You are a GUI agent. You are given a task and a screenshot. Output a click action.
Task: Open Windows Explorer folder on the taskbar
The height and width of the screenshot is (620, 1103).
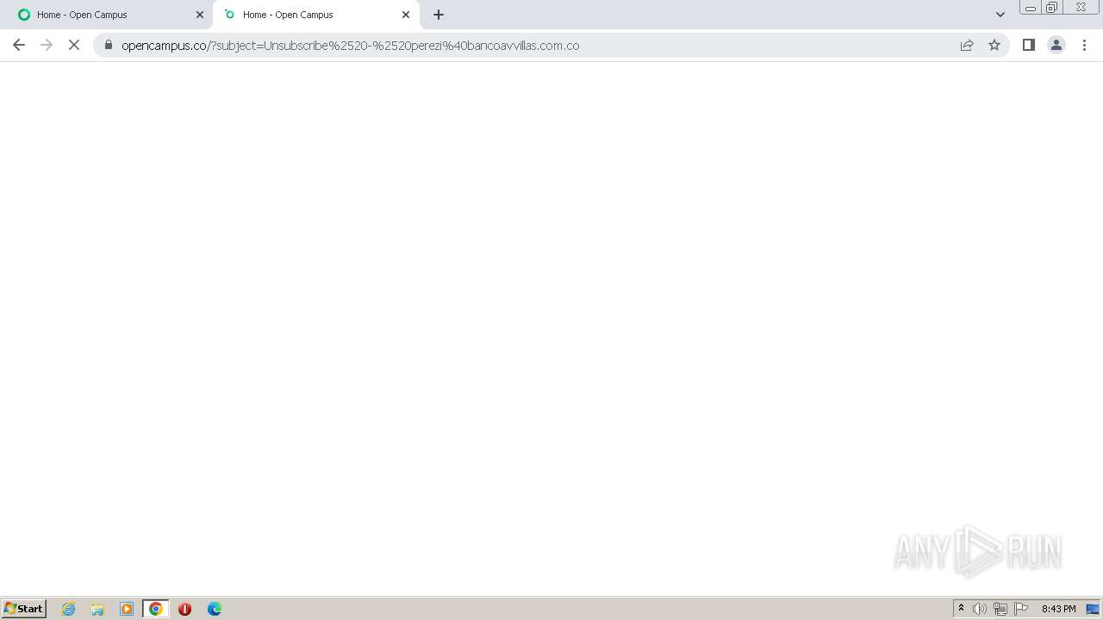point(97,609)
